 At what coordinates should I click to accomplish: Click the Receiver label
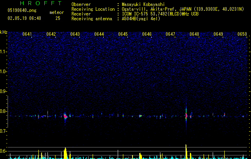click(81, 14)
